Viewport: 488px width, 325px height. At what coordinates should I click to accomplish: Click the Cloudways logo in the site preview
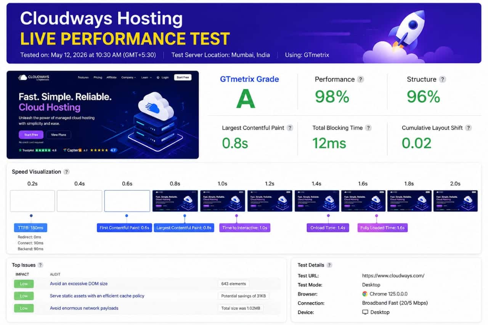pyautogui.click(x=34, y=77)
